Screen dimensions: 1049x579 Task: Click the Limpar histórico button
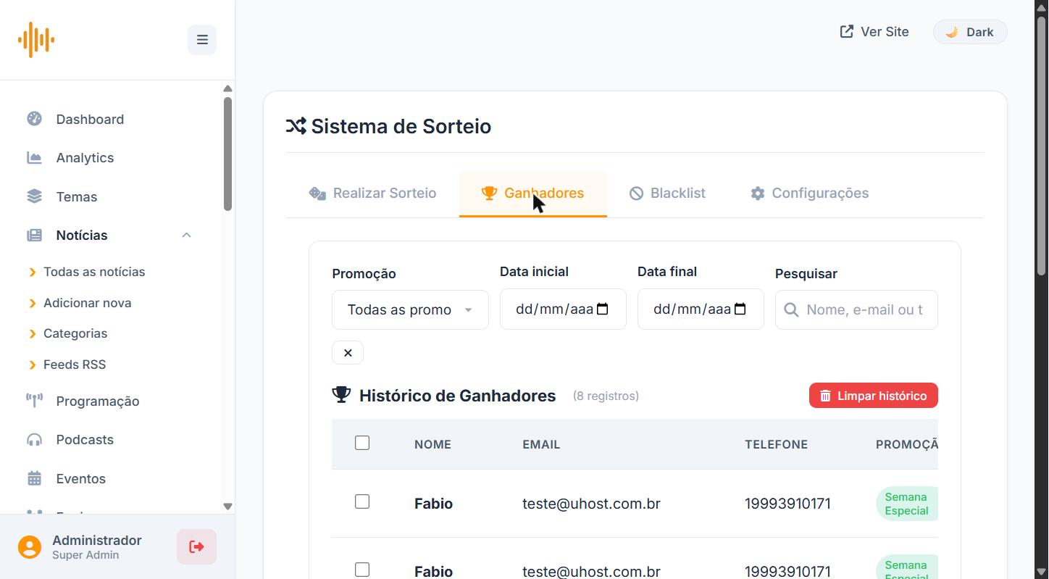(874, 396)
